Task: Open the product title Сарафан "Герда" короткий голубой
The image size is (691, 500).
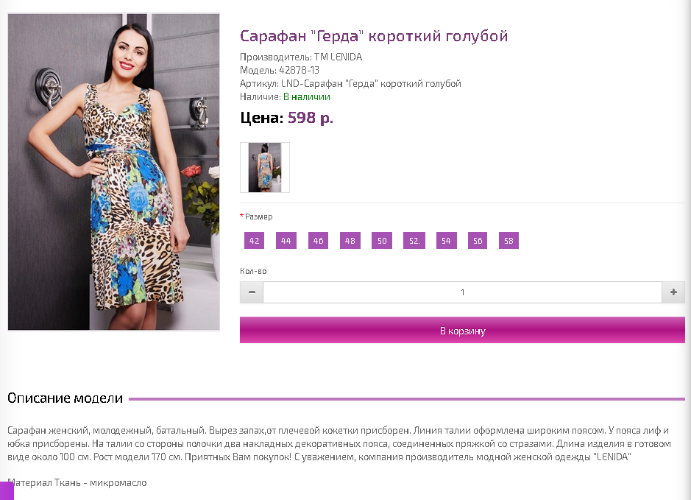Action: [374, 35]
